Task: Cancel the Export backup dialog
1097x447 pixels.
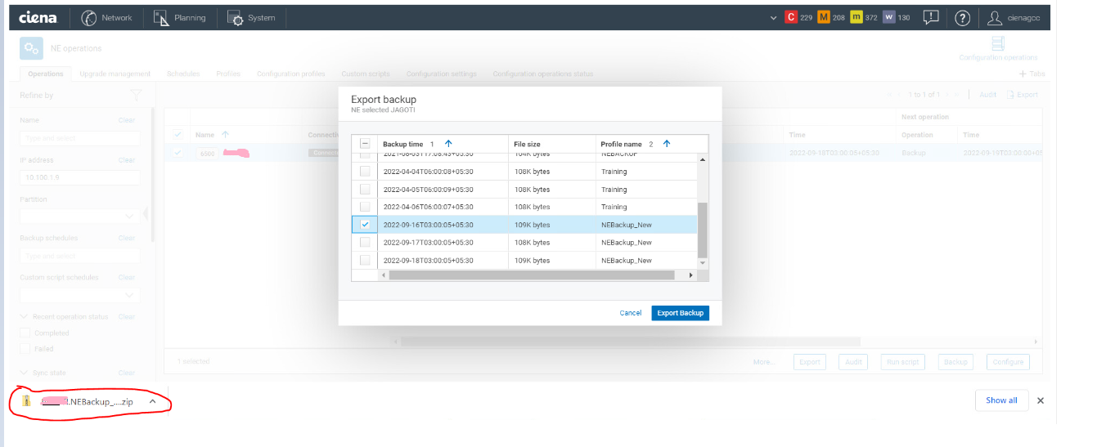Action: (631, 313)
